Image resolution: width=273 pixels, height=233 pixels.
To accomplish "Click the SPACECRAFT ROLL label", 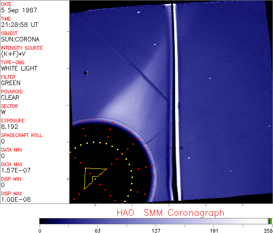I will 22,136.
